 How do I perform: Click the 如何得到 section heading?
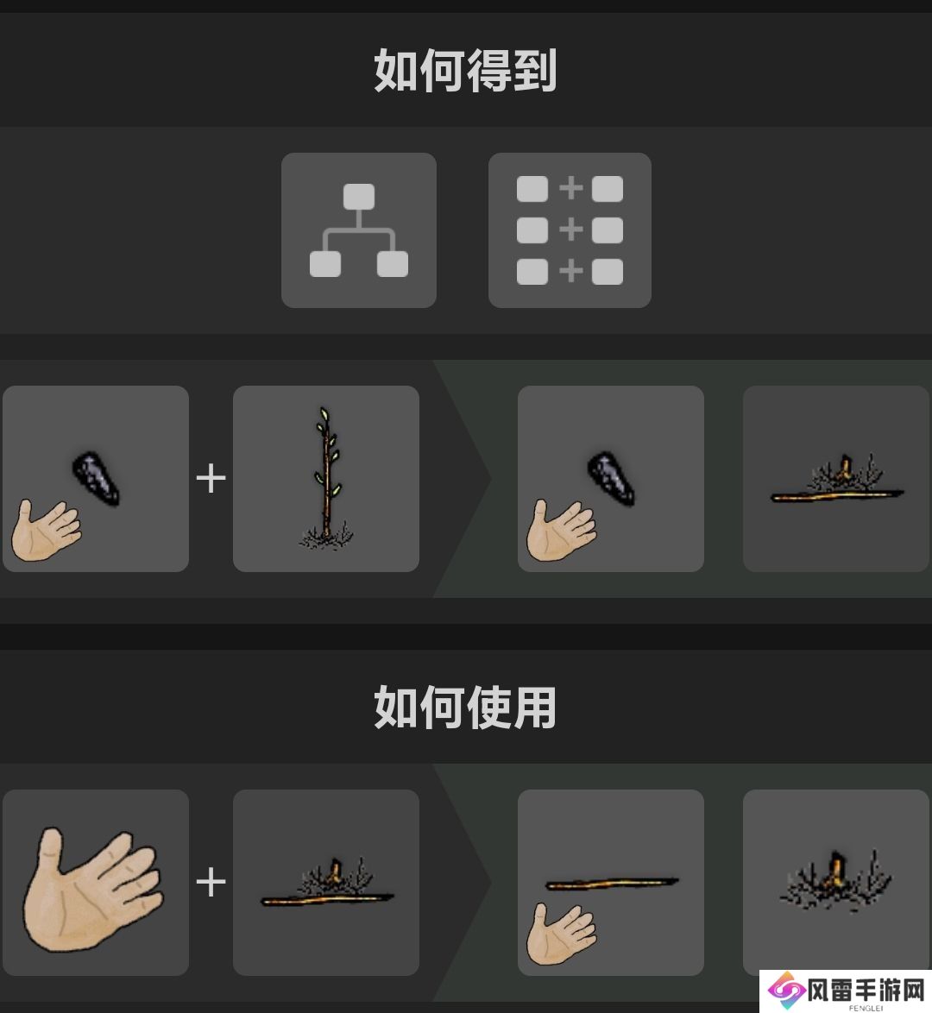tap(465, 71)
